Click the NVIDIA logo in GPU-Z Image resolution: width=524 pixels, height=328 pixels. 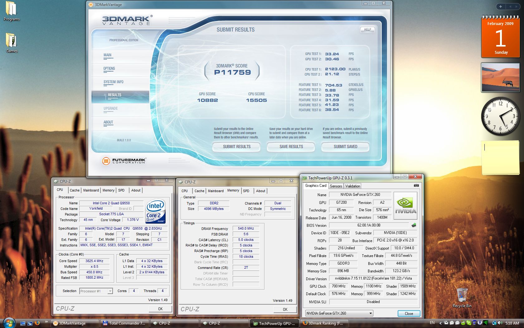(405, 205)
